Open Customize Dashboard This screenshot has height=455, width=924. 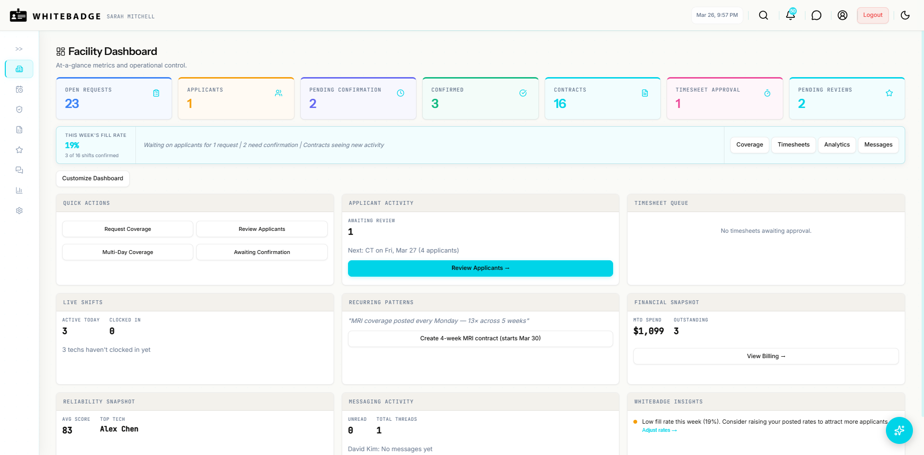point(93,178)
